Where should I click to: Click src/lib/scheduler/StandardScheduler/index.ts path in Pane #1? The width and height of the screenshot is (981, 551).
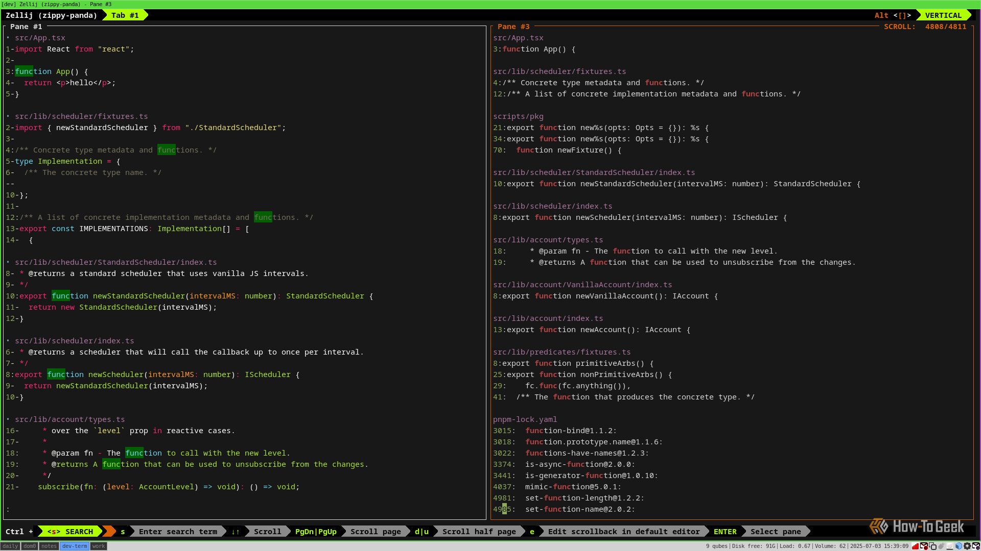116,262
